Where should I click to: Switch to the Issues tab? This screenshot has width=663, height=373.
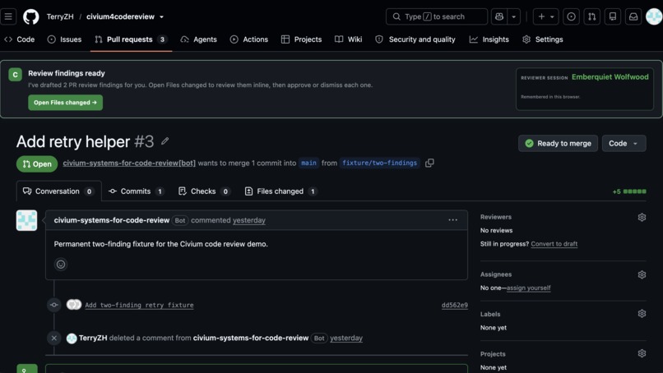[64, 39]
